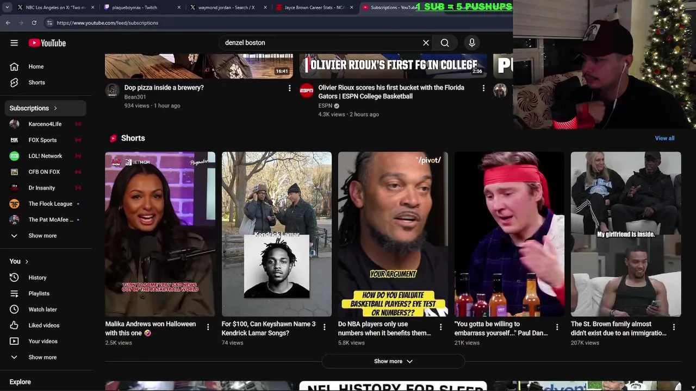Open options for Malika Andrews short
The width and height of the screenshot is (696, 391).
[x=208, y=327]
